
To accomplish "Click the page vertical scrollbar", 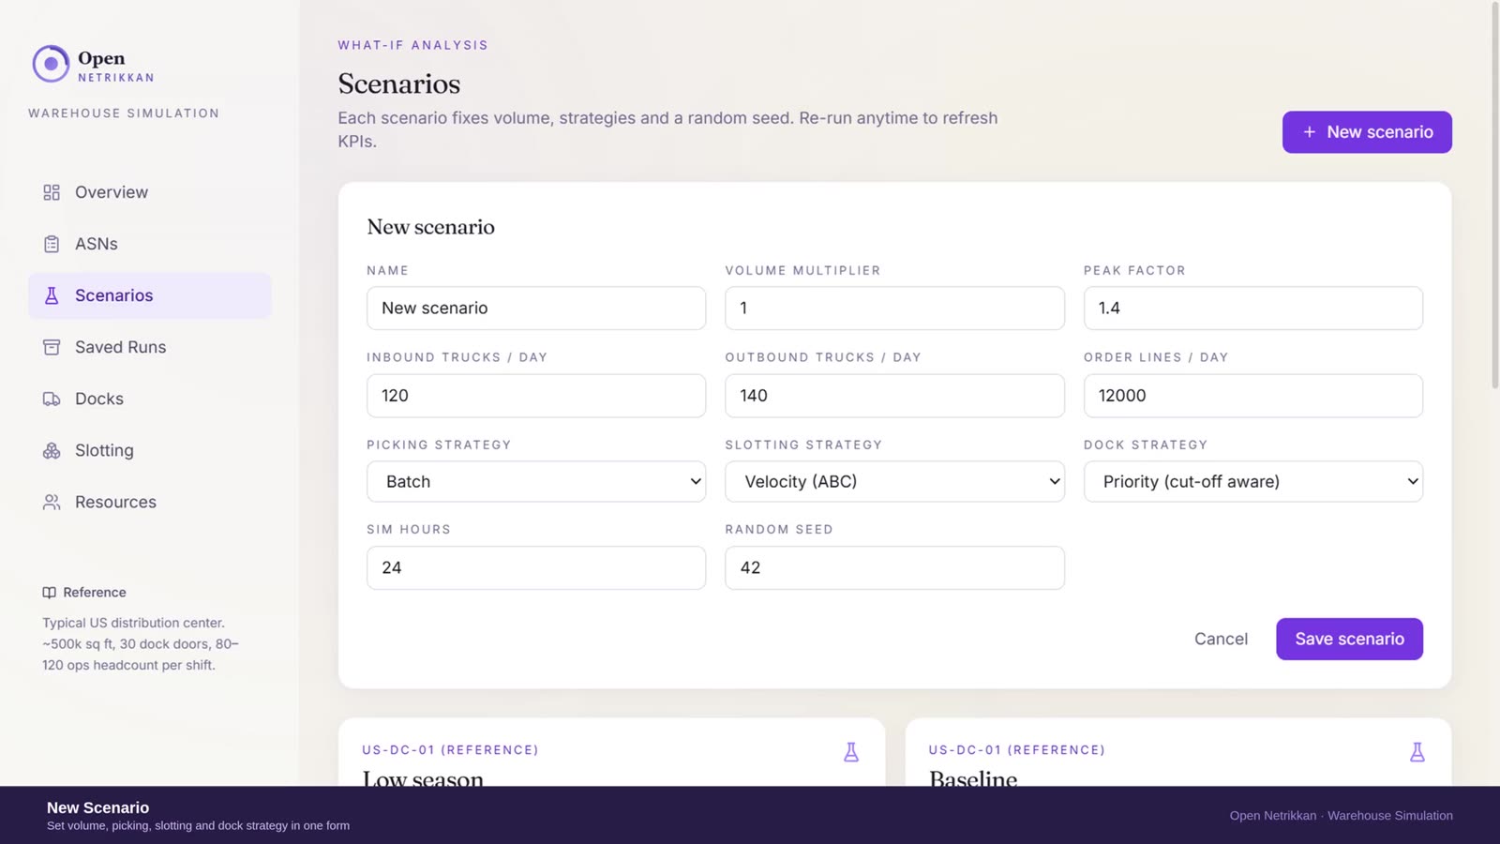I will point(1494,195).
